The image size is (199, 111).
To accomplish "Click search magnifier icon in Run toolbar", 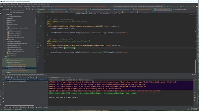I will tap(37, 77).
